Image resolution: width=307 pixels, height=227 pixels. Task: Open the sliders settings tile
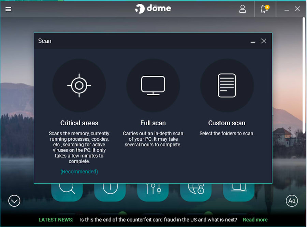153,192
